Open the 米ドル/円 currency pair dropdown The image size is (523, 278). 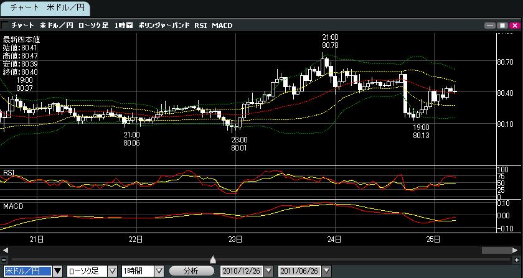pyautogui.click(x=57, y=271)
